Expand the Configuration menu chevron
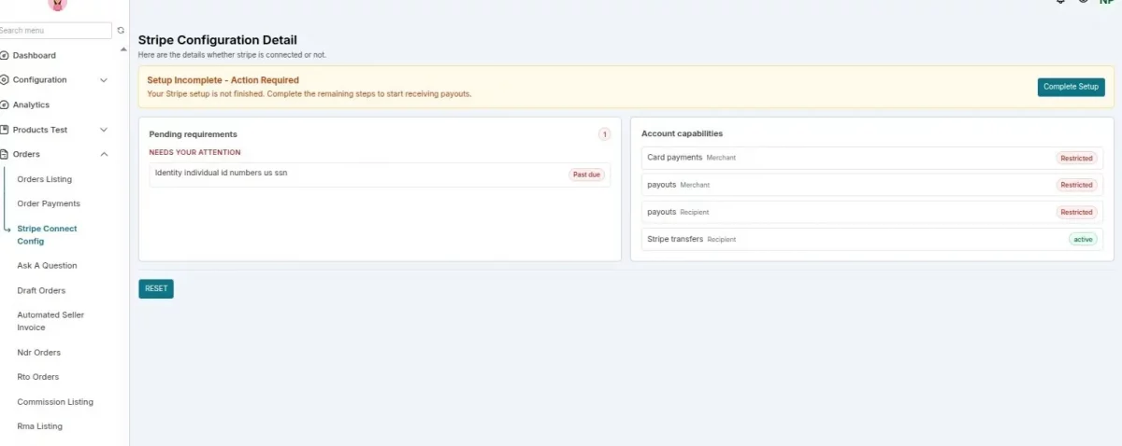This screenshot has height=446, width=1122. (x=104, y=80)
